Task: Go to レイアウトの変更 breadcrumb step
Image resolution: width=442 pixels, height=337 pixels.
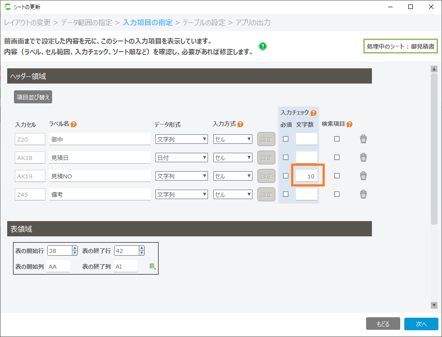Action: click(27, 22)
